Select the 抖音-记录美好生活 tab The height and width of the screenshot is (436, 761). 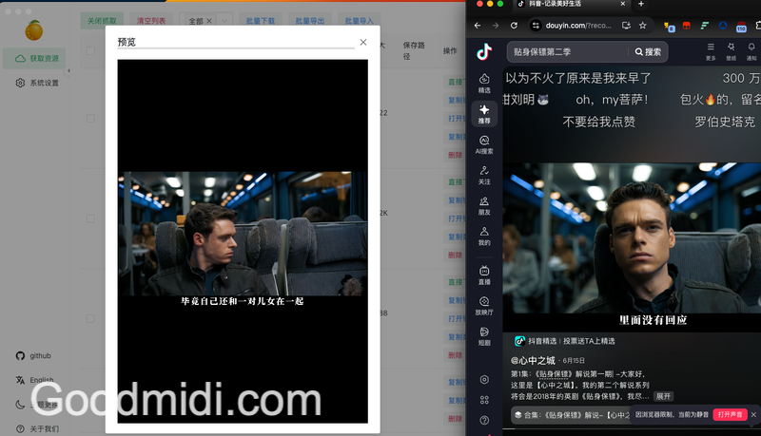573,4
